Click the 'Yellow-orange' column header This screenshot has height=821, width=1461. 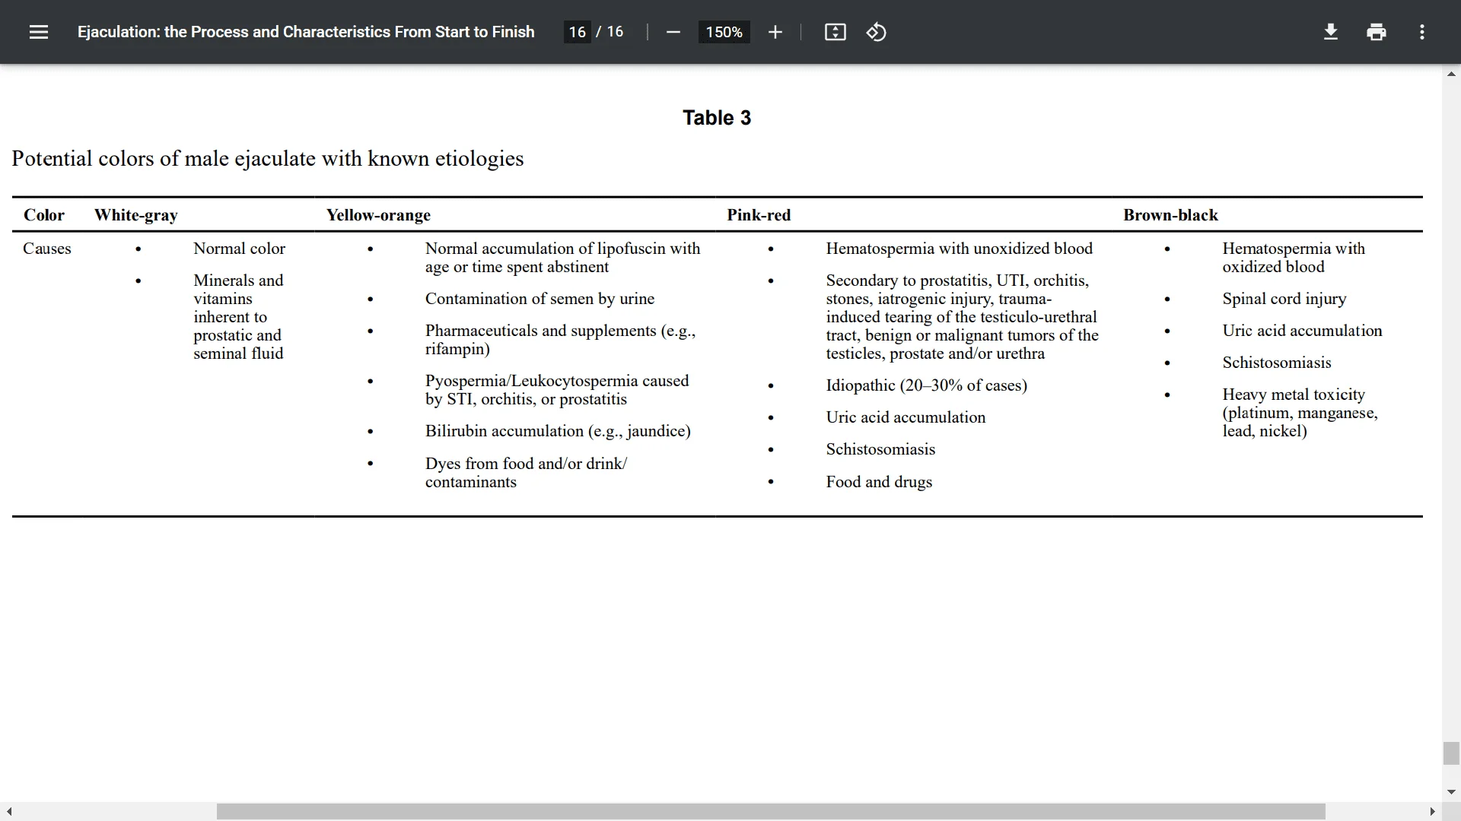(378, 215)
